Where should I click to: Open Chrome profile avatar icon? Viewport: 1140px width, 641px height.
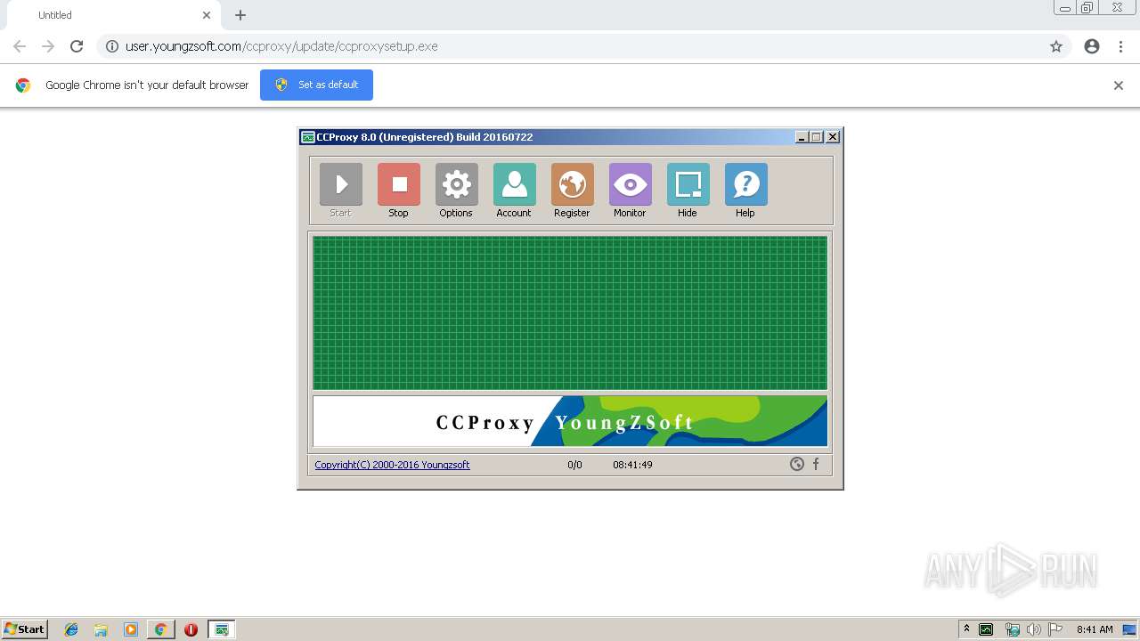pyautogui.click(x=1092, y=46)
